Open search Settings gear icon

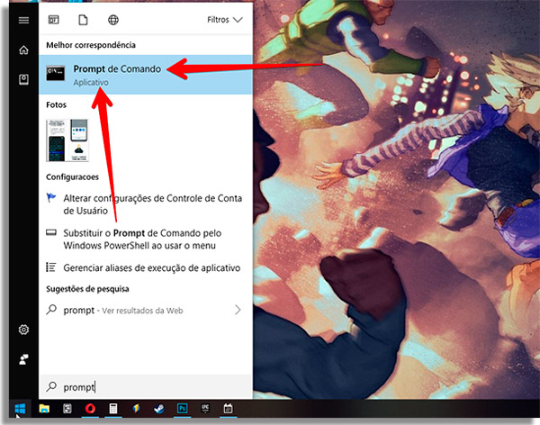click(23, 330)
